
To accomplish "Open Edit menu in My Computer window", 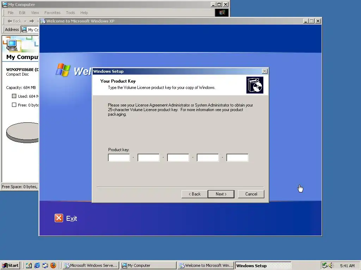I will [x=22, y=13].
